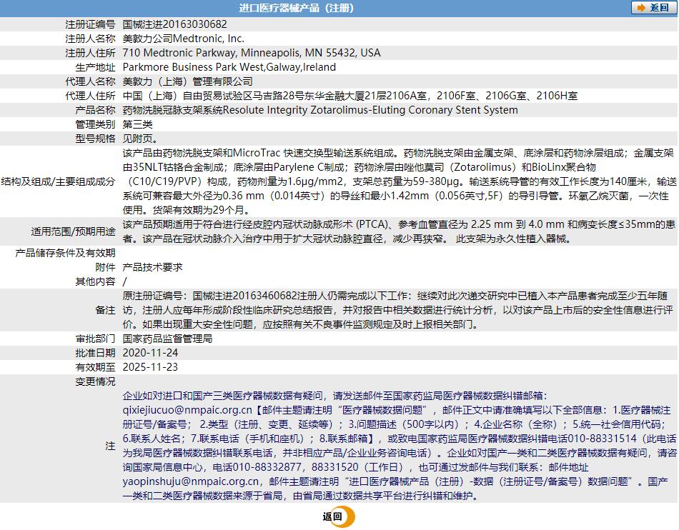Click the structure paragraph starting 该产品由药物洗脱支架
Image resolution: width=679 pixels, height=530 pixels.
coord(400,181)
